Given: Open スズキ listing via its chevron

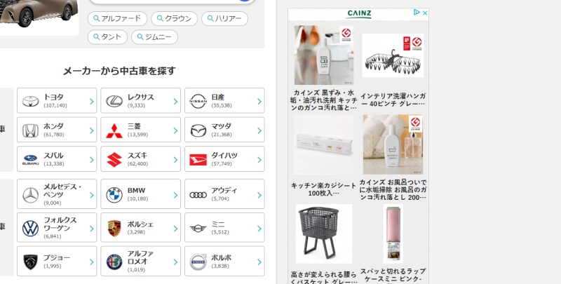Looking at the screenshot, I should 176,160.
